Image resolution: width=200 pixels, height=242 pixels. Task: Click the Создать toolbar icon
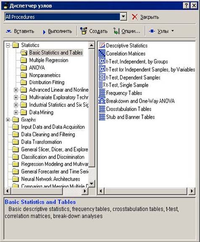pos(84,31)
